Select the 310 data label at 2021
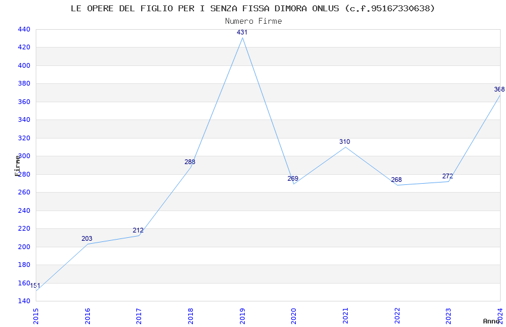This screenshot has width=506, height=327. 345,142
